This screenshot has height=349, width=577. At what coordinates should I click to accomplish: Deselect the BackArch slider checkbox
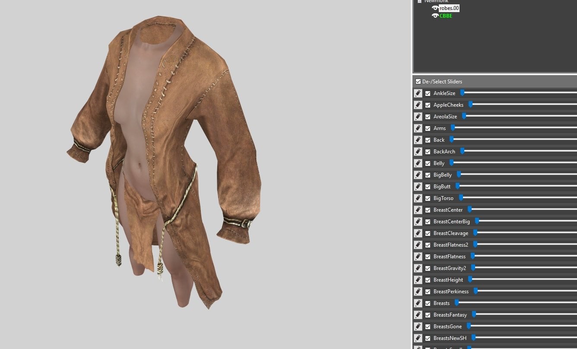click(428, 152)
